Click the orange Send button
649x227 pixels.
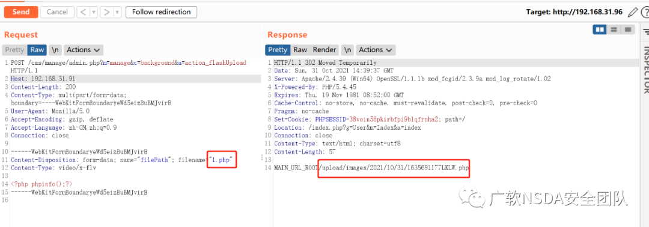[x=20, y=12]
